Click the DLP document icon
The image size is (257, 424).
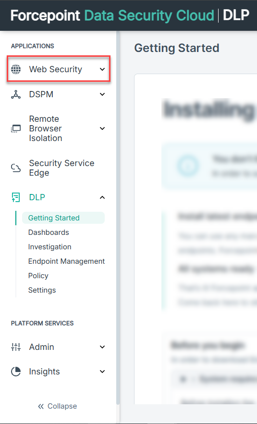coord(16,197)
